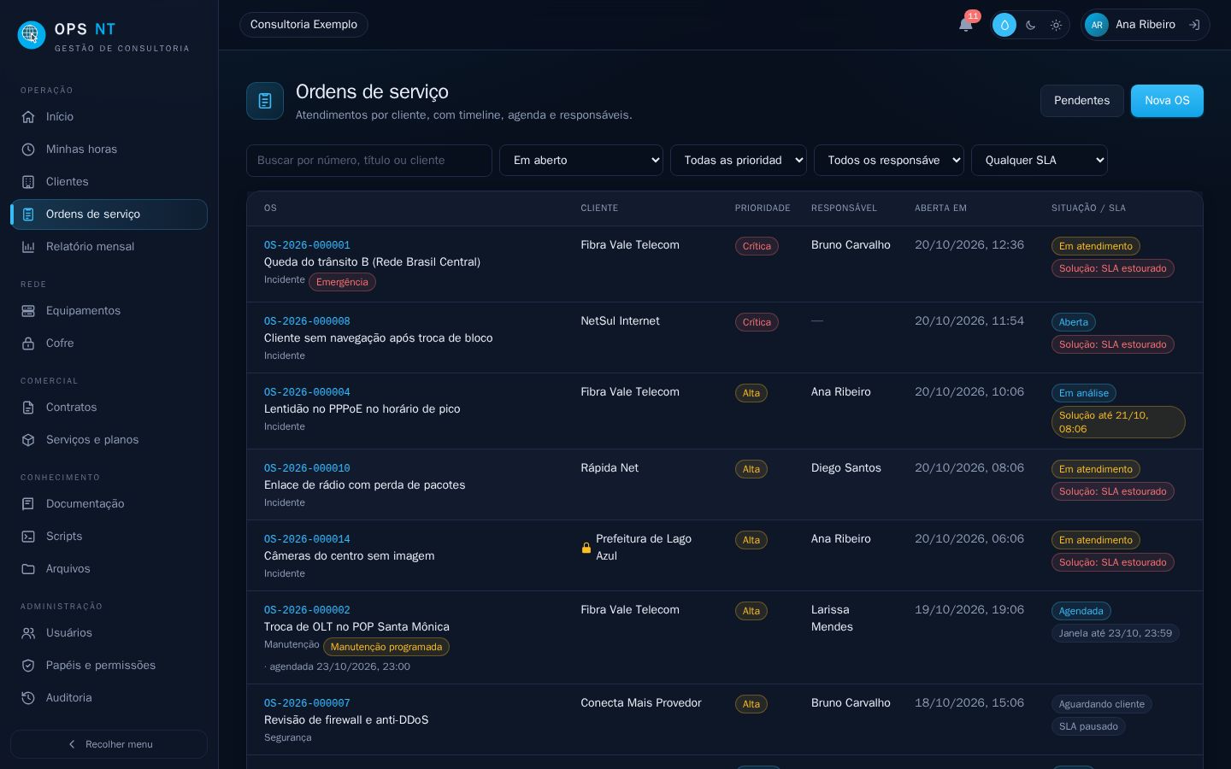This screenshot has width=1231, height=769.
Task: Focus the search orders input field
Action: (x=369, y=161)
